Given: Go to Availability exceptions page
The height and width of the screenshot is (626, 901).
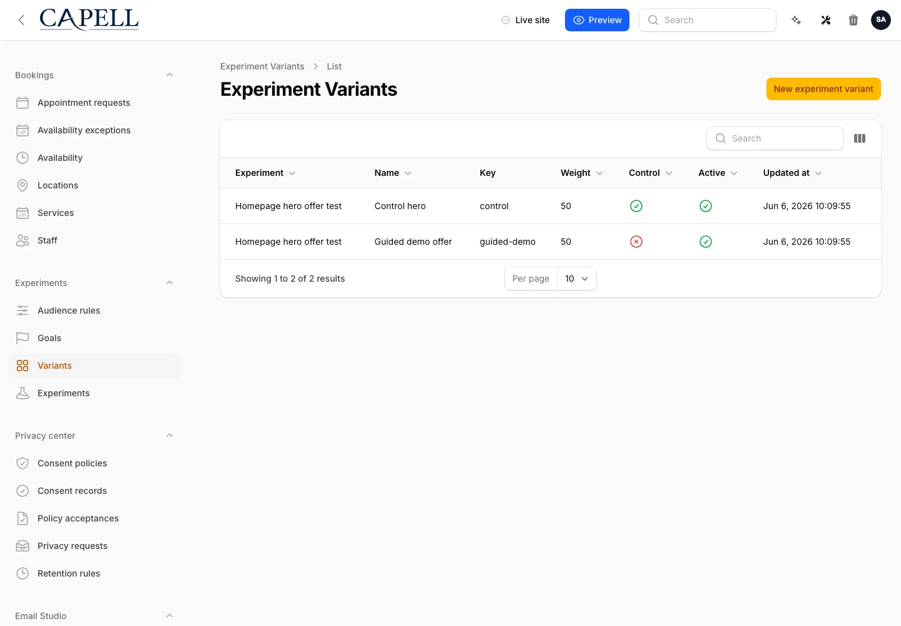Looking at the screenshot, I should coord(95,130).
